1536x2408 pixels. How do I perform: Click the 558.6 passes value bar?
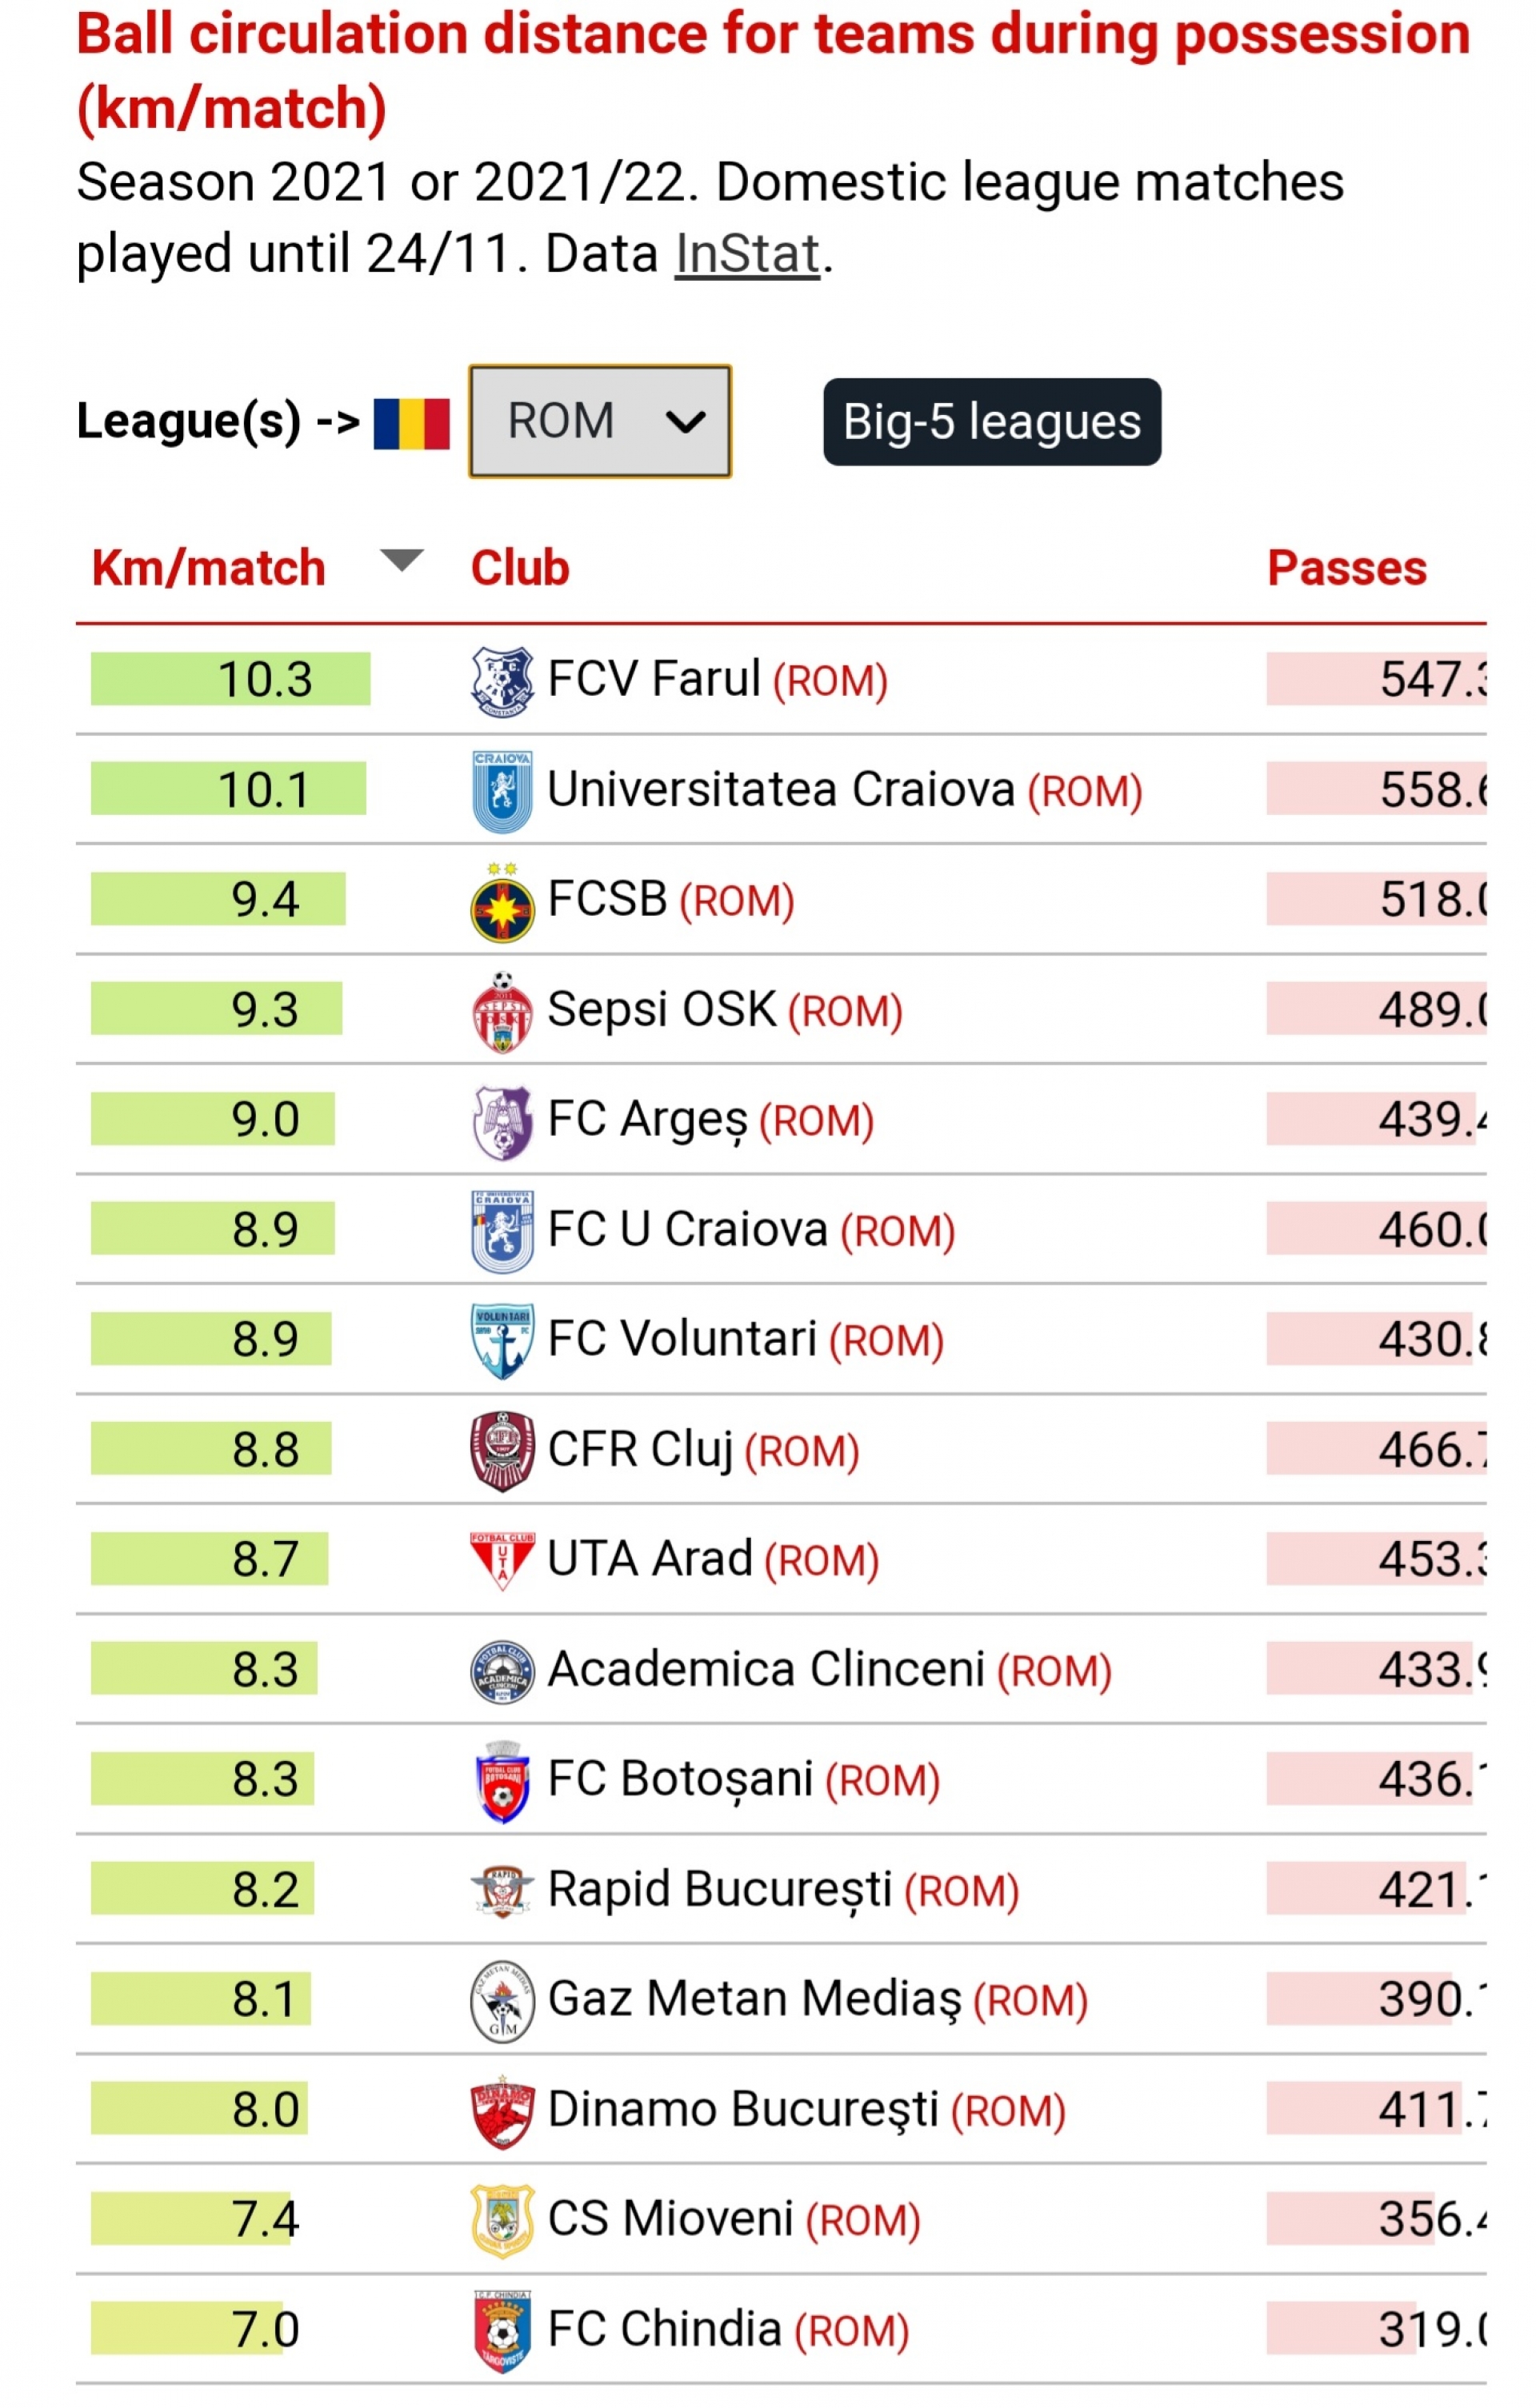[1376, 790]
